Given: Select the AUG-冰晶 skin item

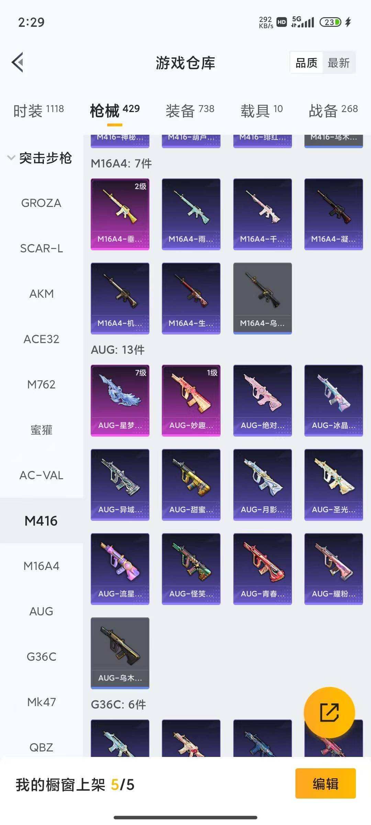Looking at the screenshot, I should click(334, 400).
